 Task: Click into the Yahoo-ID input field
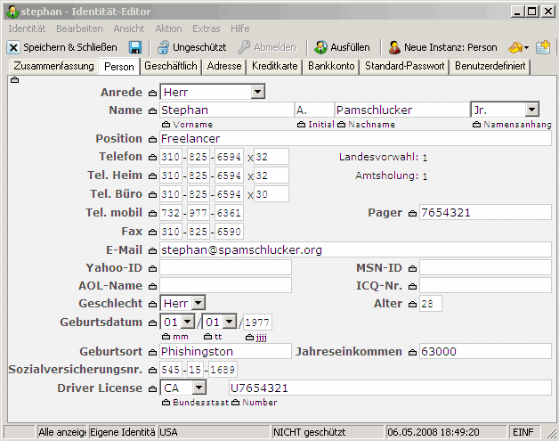click(x=225, y=268)
